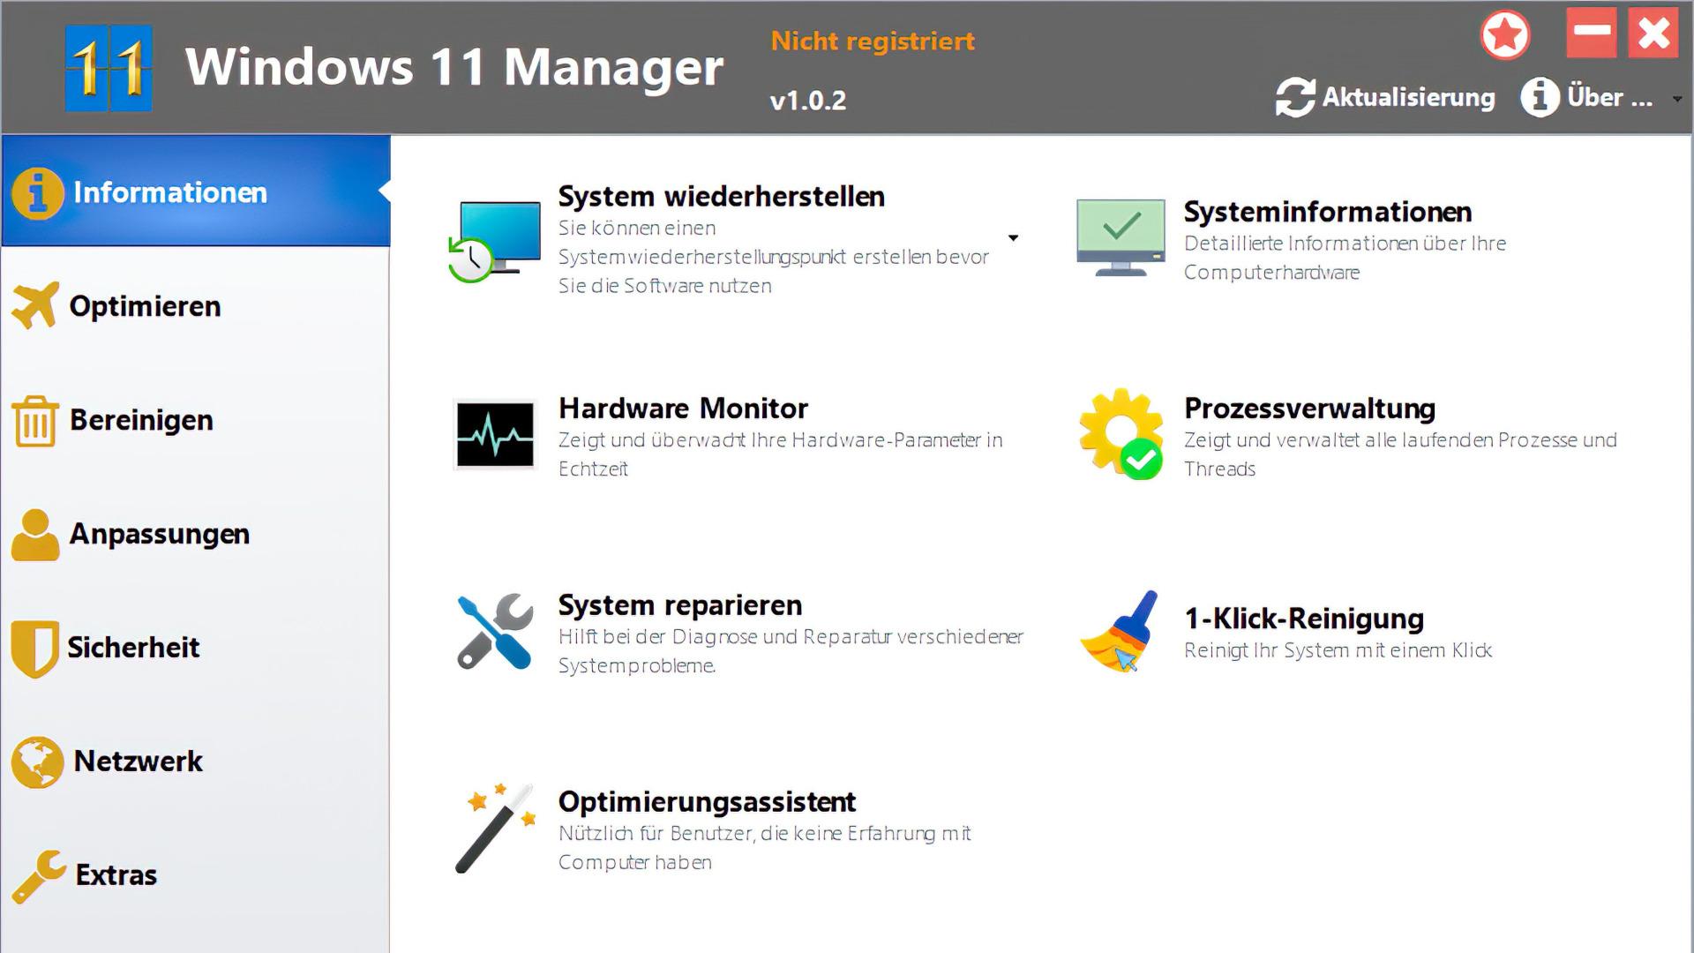This screenshot has width=1694, height=953.
Task: Open Prozessverwaltung
Action: (1309, 409)
